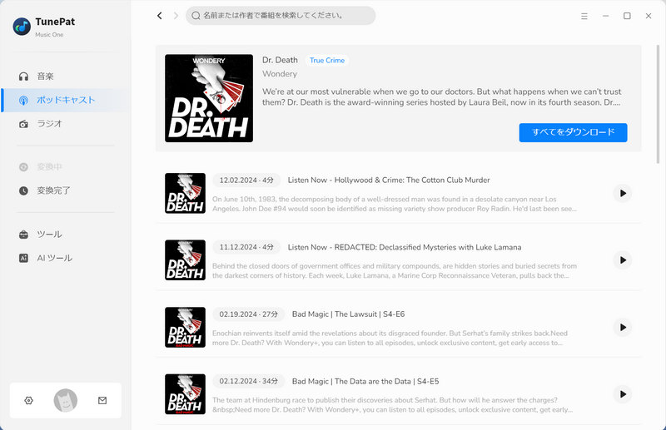Click the Dr. Death podcast title text
The image size is (666, 430).
280,60
